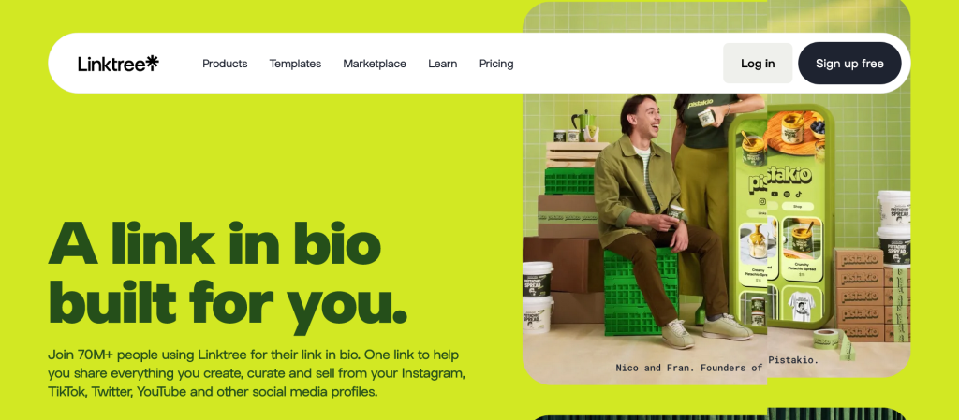Go to Marketplace in navigation

click(x=375, y=64)
